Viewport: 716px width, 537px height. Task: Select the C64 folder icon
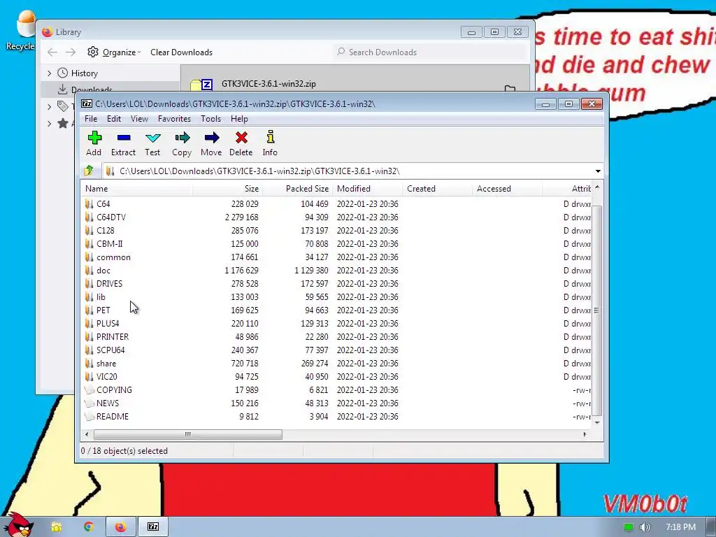(89, 203)
